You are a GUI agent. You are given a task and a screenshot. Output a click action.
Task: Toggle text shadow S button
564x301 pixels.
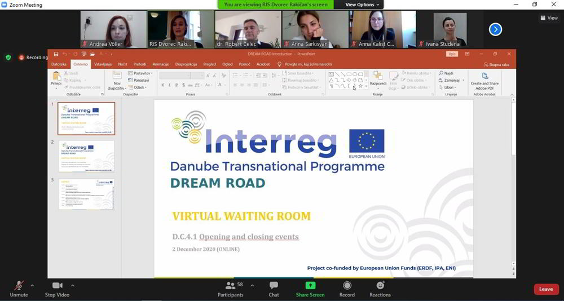pos(183,85)
